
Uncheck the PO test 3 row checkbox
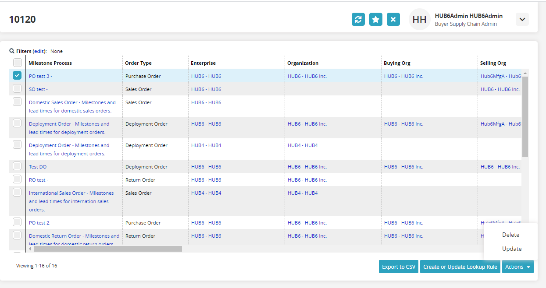click(17, 76)
